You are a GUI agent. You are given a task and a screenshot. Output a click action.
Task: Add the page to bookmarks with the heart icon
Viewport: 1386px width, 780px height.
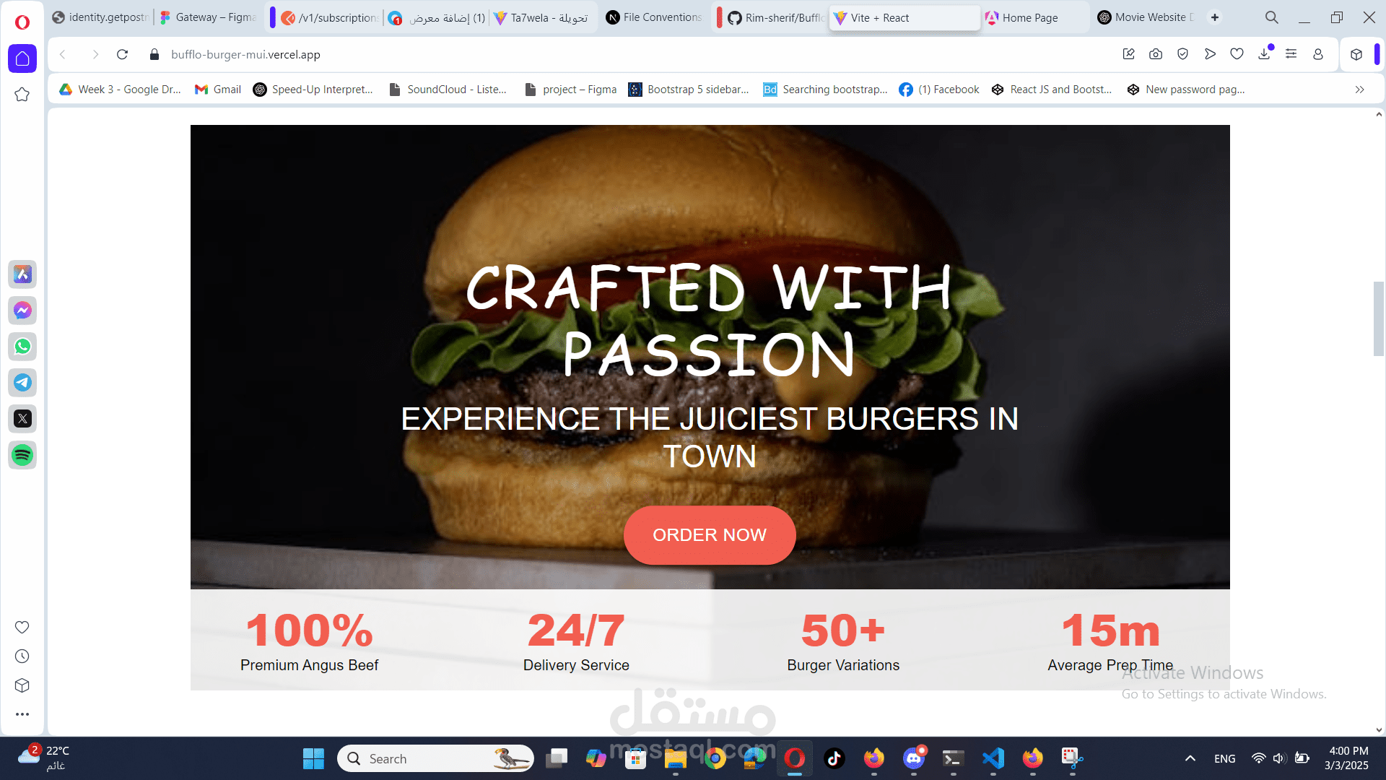coord(1237,54)
